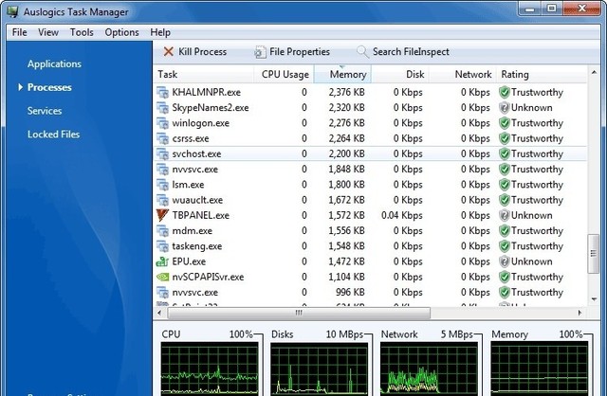Click the EPU.exe green icon
The height and width of the screenshot is (396, 607).
tap(162, 261)
